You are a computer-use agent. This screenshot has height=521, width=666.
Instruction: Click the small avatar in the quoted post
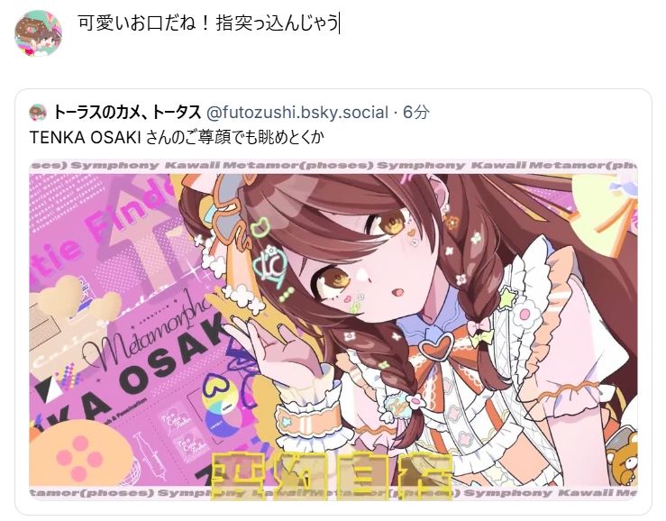click(38, 113)
